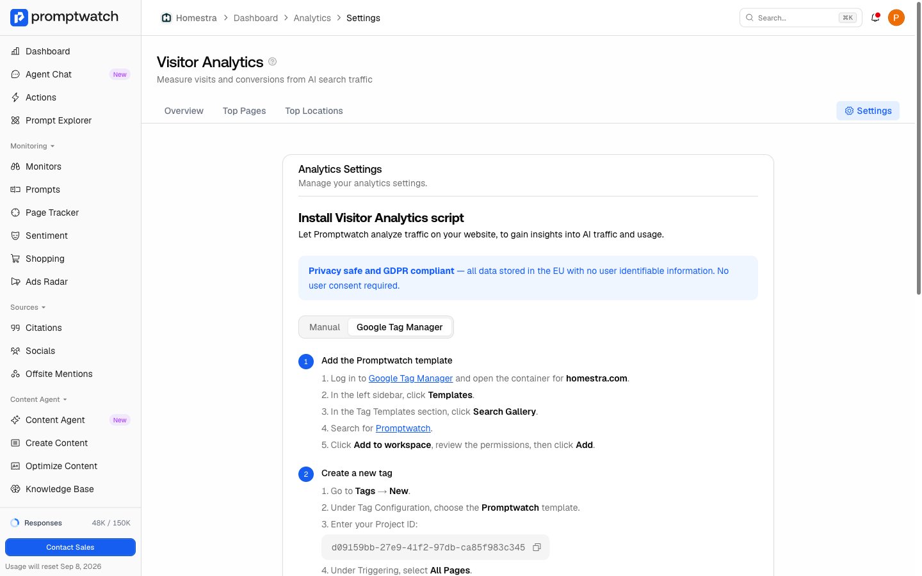The height and width of the screenshot is (576, 922).
Task: Collapse the Sources section
Action: pyautogui.click(x=28, y=307)
